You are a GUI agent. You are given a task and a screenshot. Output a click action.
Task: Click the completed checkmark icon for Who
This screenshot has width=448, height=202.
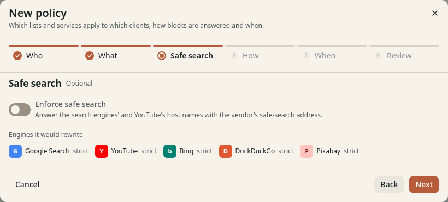pos(17,56)
